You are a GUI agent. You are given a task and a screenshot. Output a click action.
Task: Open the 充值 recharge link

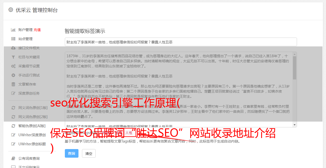37,30
